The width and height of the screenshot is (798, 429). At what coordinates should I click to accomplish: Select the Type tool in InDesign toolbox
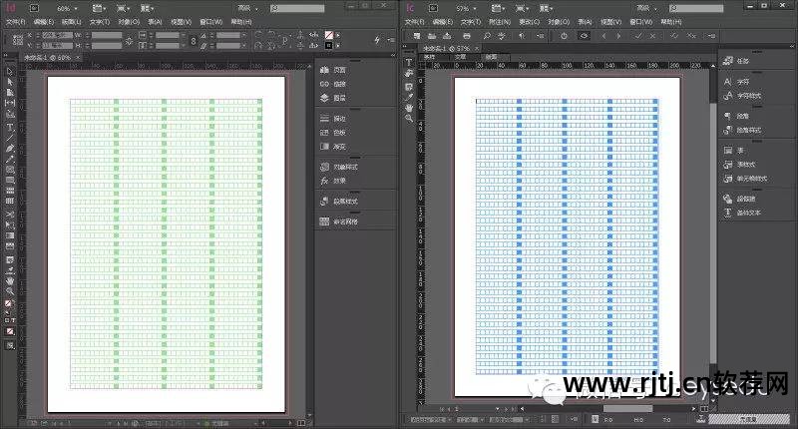tap(10, 128)
